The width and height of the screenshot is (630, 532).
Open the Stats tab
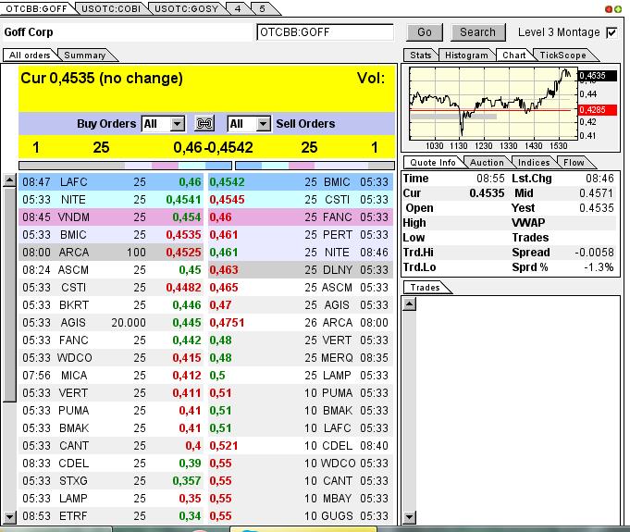tap(421, 55)
